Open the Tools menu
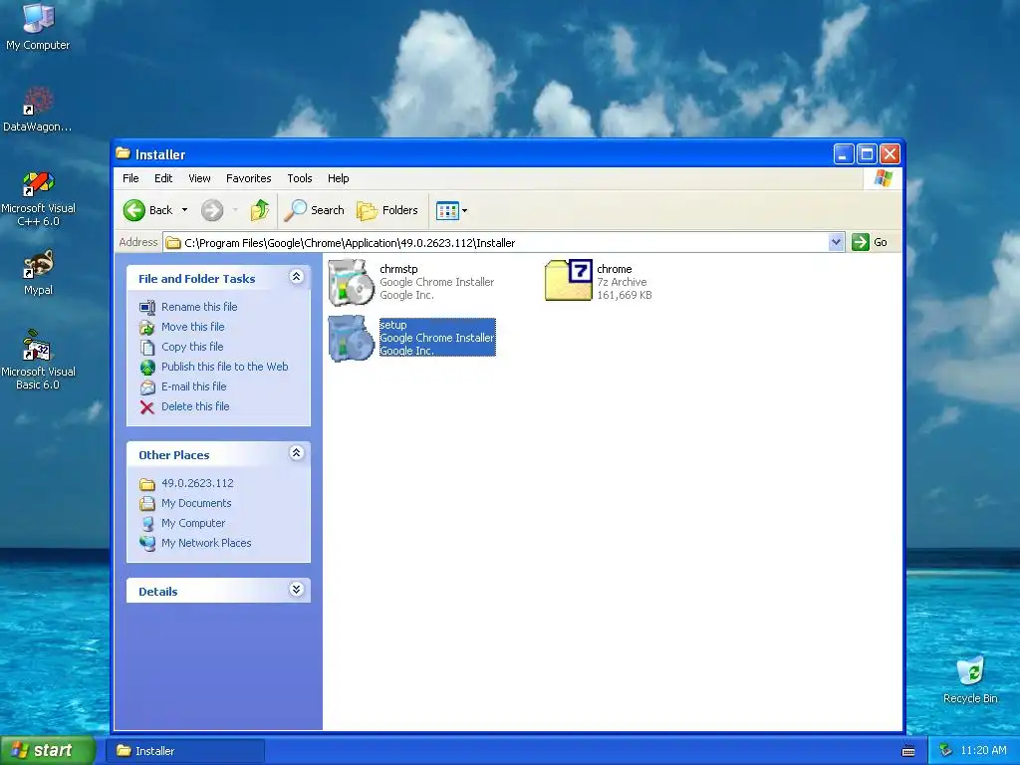 [x=299, y=178]
